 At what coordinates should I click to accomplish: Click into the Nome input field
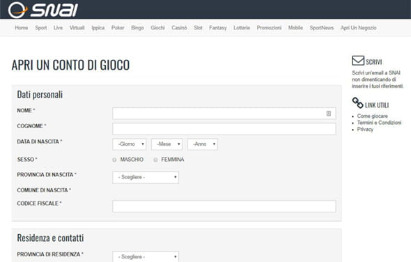224,114
